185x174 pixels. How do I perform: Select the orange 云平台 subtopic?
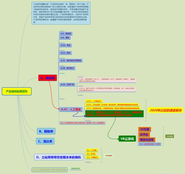click(144, 134)
